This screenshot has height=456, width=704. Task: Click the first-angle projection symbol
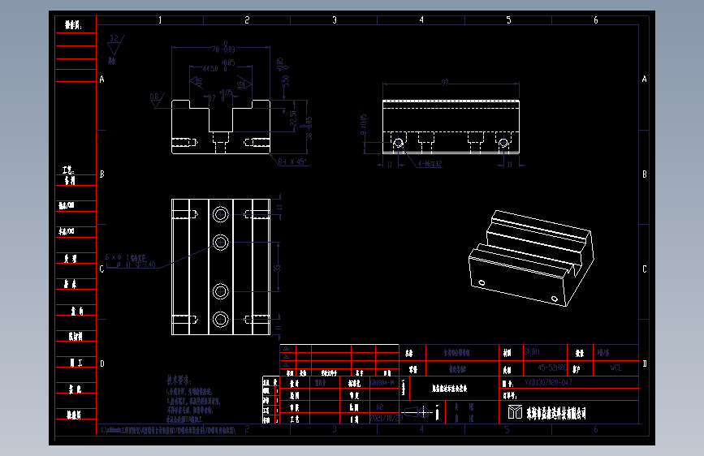pyautogui.click(x=417, y=412)
